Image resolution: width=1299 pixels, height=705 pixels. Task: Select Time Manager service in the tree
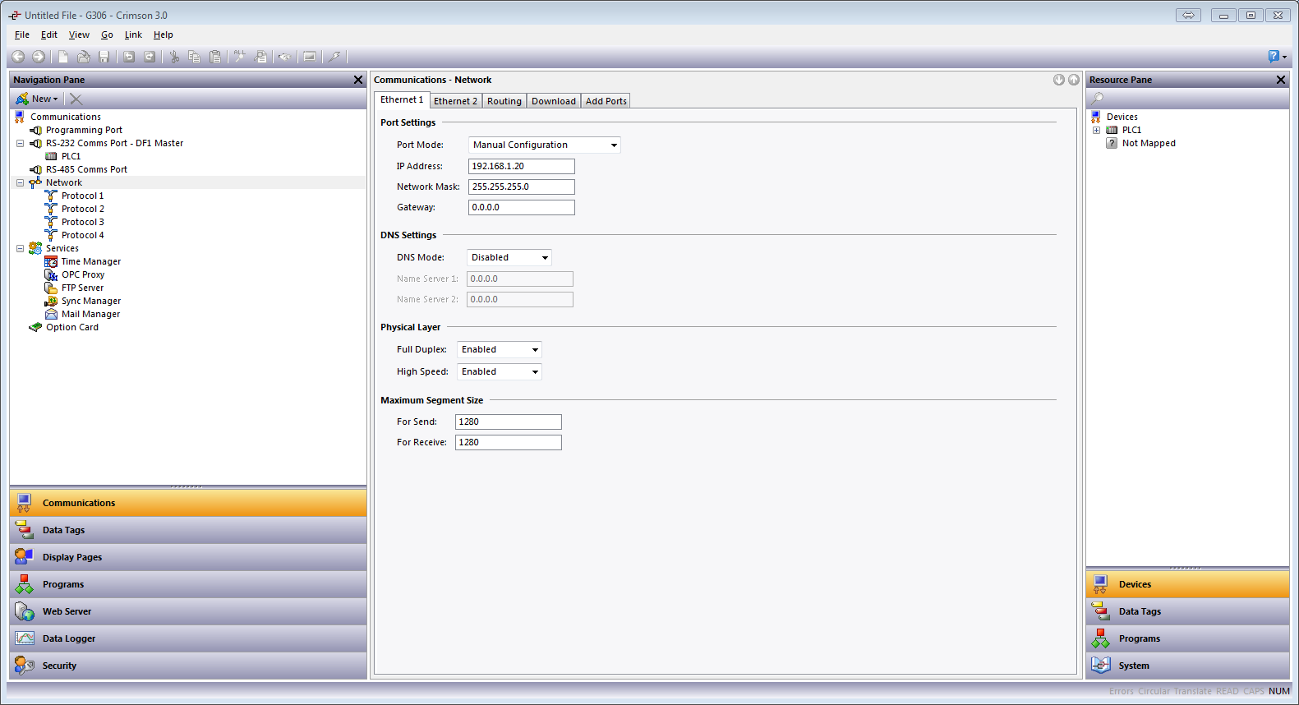coord(90,261)
